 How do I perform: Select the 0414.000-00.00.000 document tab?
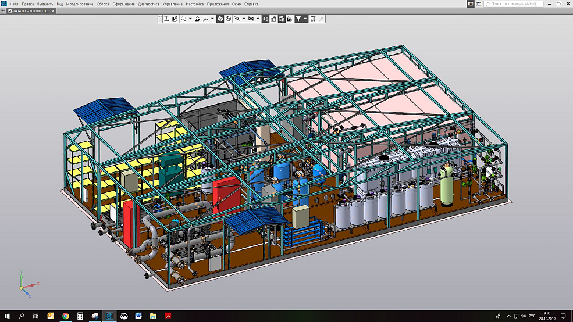click(x=32, y=10)
